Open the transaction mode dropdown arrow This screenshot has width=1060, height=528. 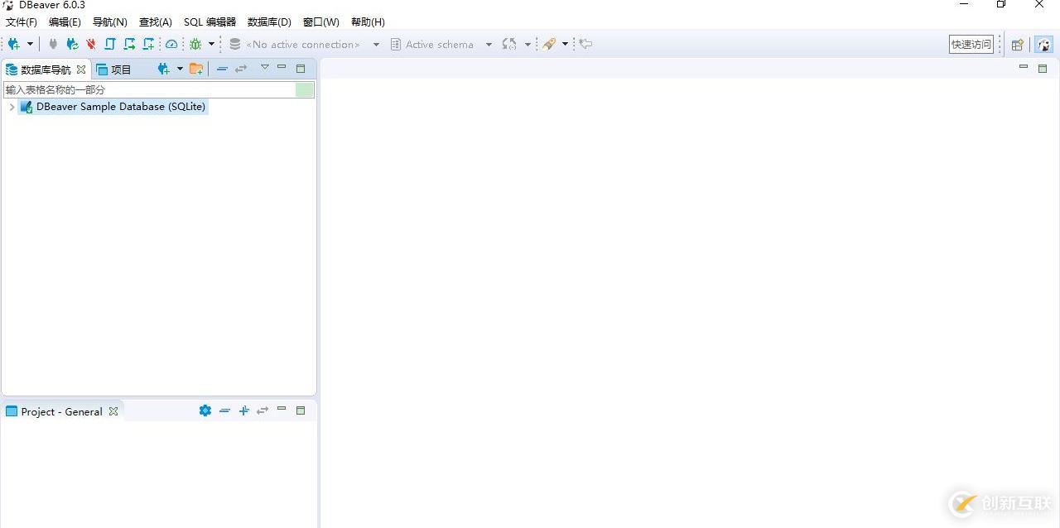(528, 44)
